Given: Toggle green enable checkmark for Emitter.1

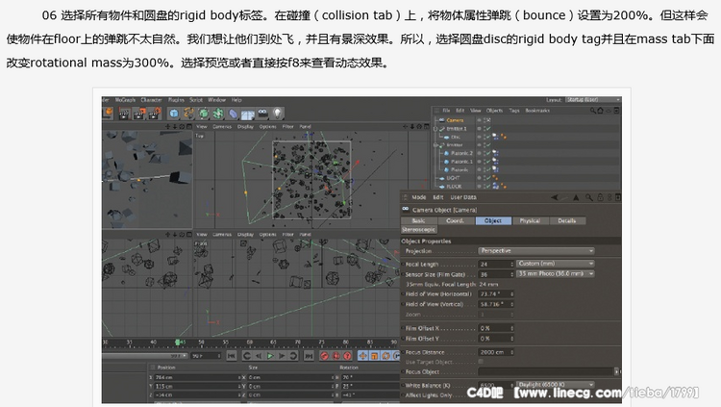Looking at the screenshot, I should [x=487, y=129].
